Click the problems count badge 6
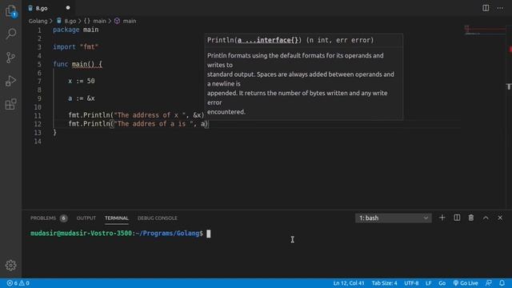512x288 pixels. pos(64,218)
